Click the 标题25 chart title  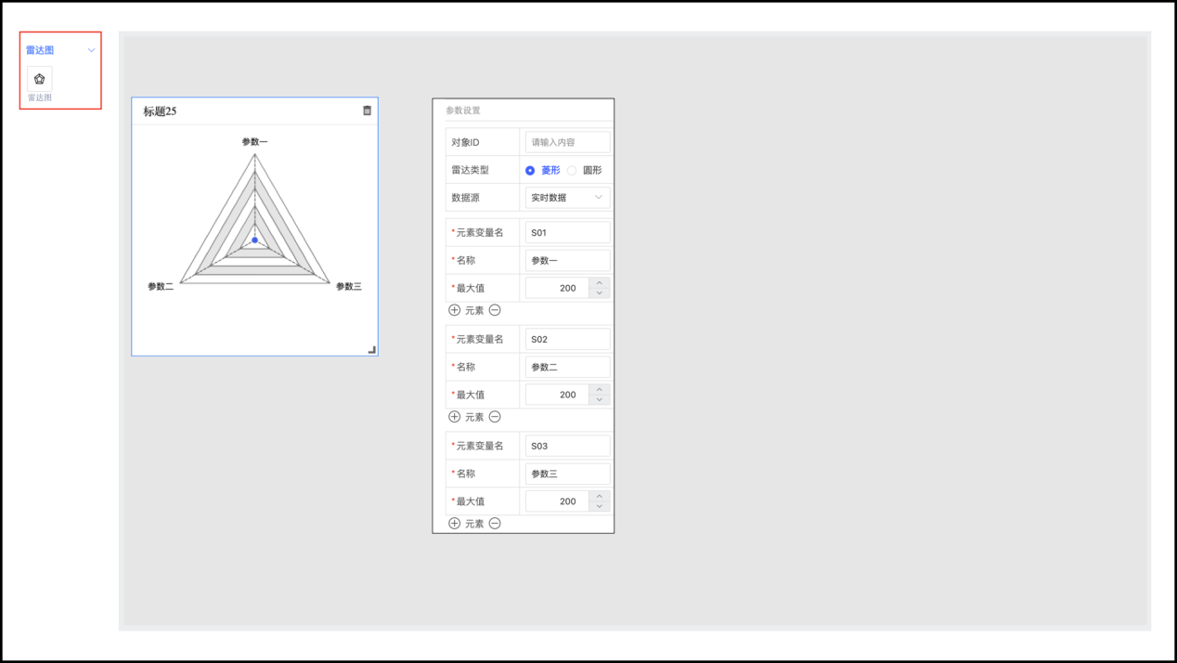coord(160,111)
